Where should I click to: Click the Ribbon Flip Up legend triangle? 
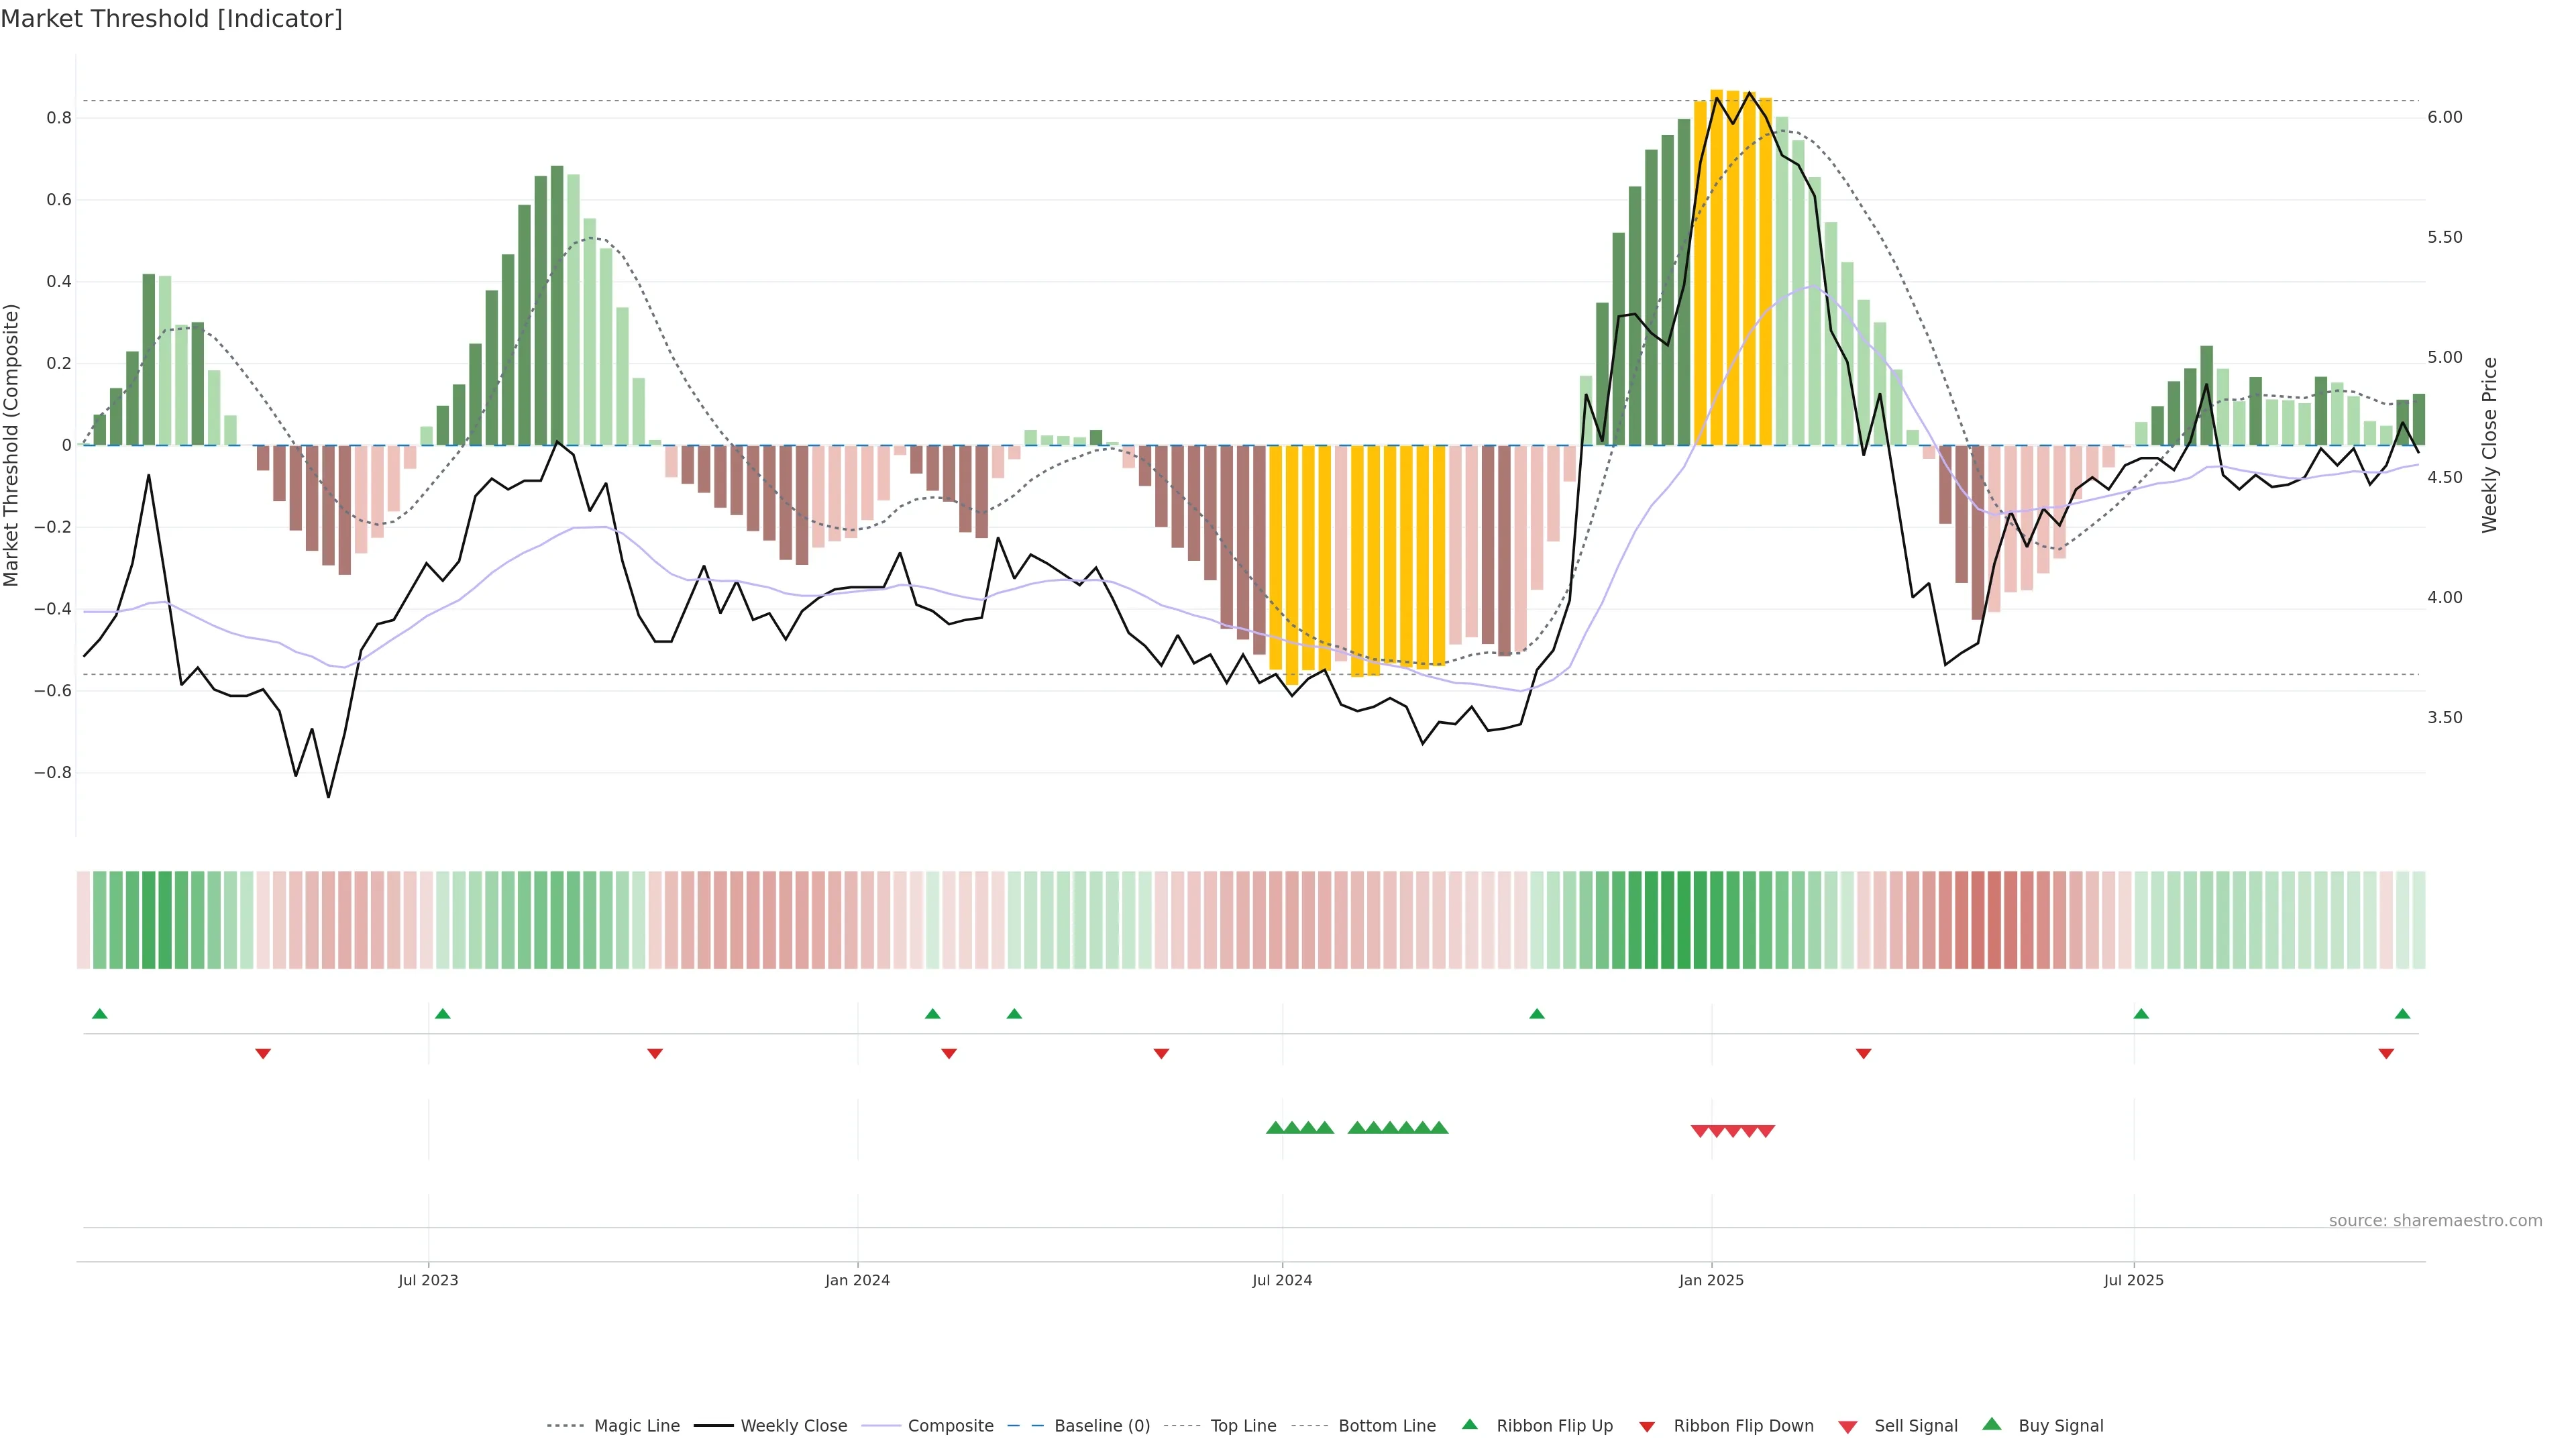tap(1469, 1424)
